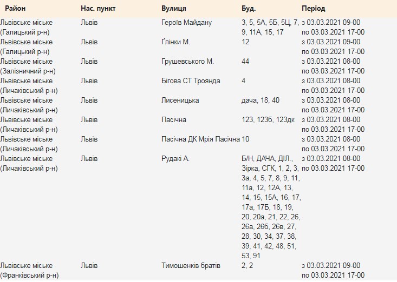The height and width of the screenshot is (282, 397).
Task: Click the Період column header
Action: pos(313,9)
